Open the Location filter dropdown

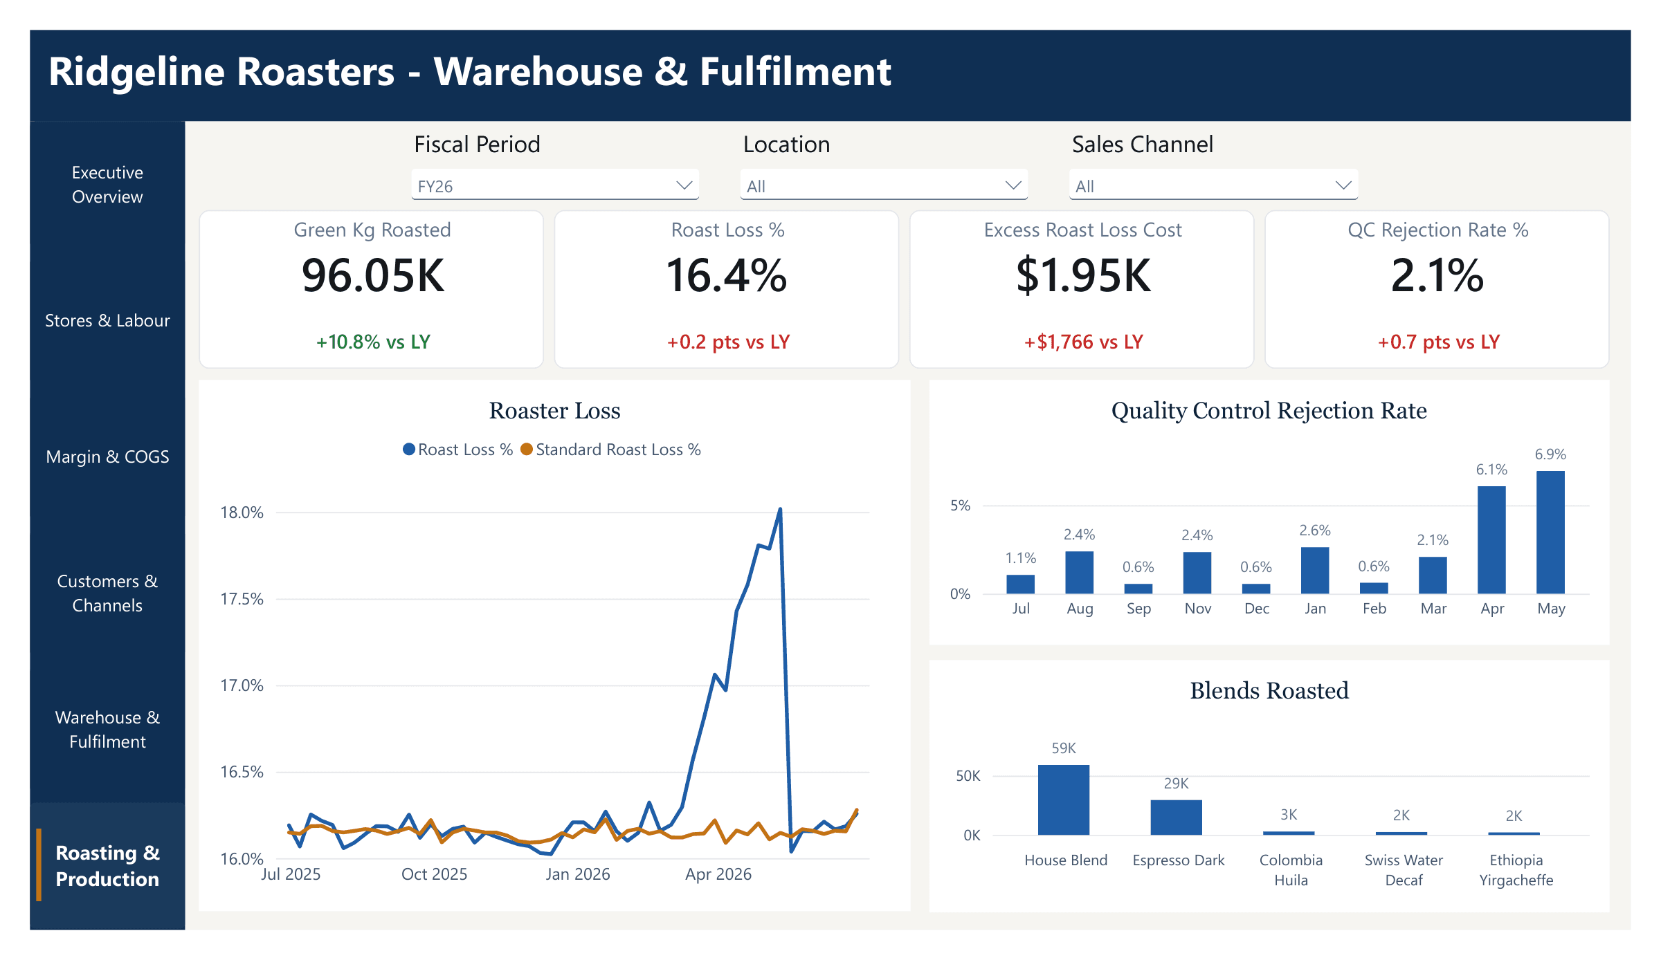click(x=884, y=185)
